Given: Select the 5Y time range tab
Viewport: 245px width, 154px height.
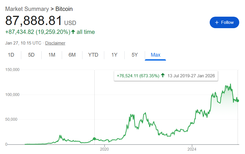Looking at the screenshot, I should click(135, 55).
